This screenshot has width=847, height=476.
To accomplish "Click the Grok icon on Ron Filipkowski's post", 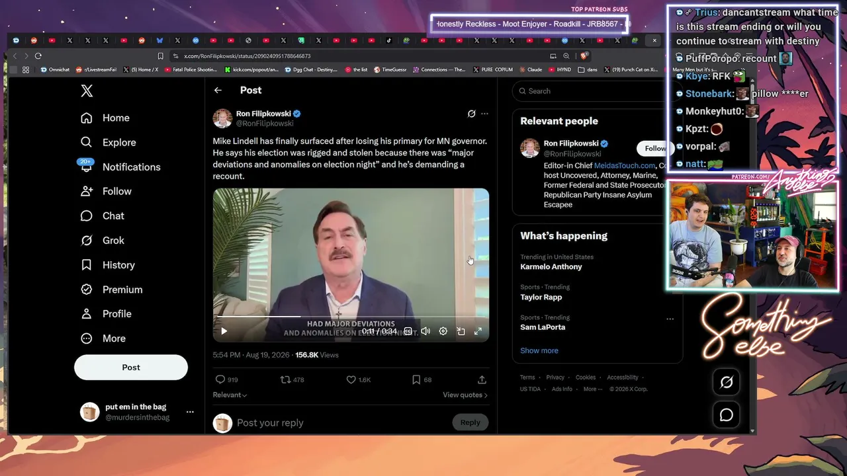I will click(x=471, y=114).
